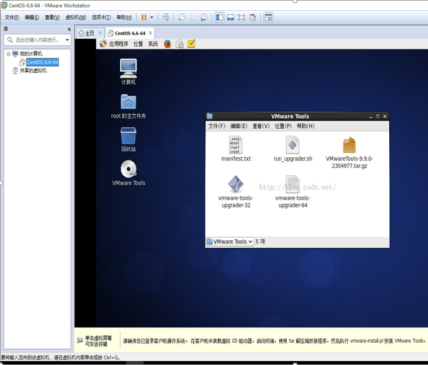Viewport: 428px width, 365px height.
Task: Open the 查看(V) menu in VMware Workstation
Action: pyautogui.click(x=52, y=17)
